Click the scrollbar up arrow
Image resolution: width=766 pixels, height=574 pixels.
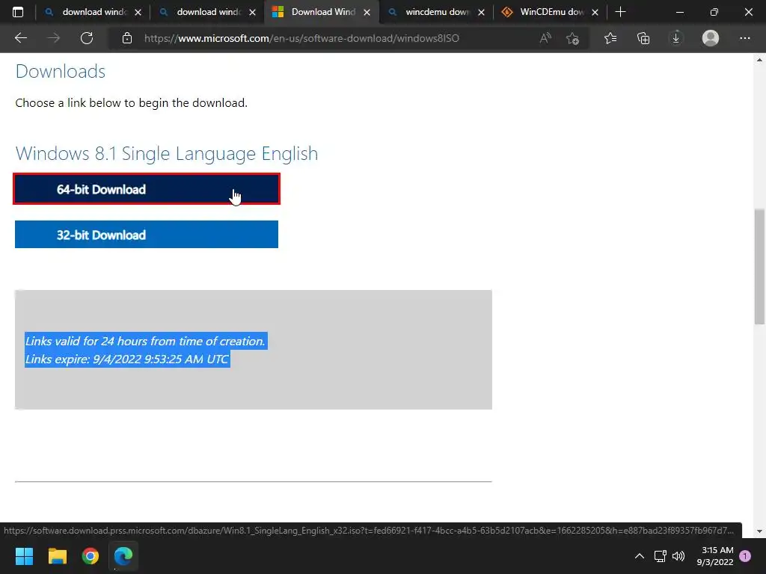tap(759, 60)
